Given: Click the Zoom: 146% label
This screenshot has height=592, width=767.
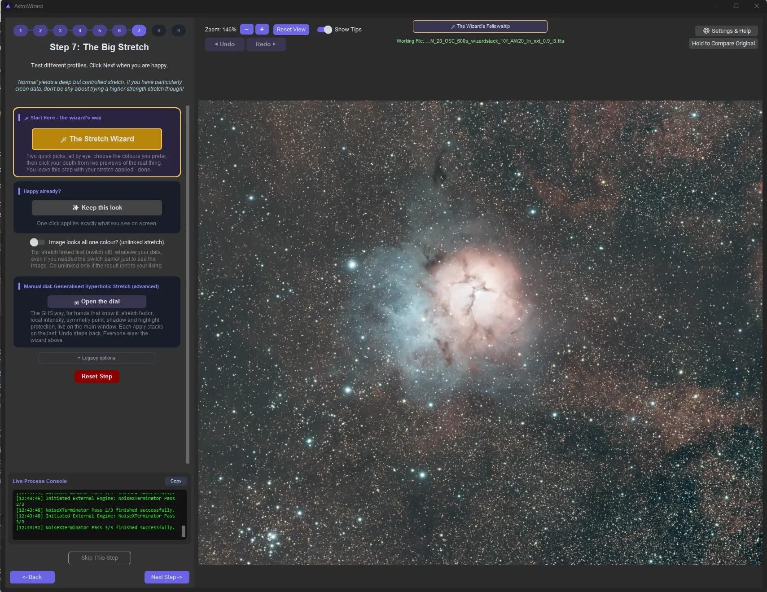Looking at the screenshot, I should pyautogui.click(x=220, y=30).
